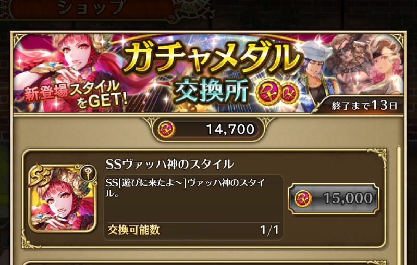Image resolution: width=417 pixels, height=265 pixels.
Task: Tap the 15,000 medal exchange button
Action: [334, 198]
